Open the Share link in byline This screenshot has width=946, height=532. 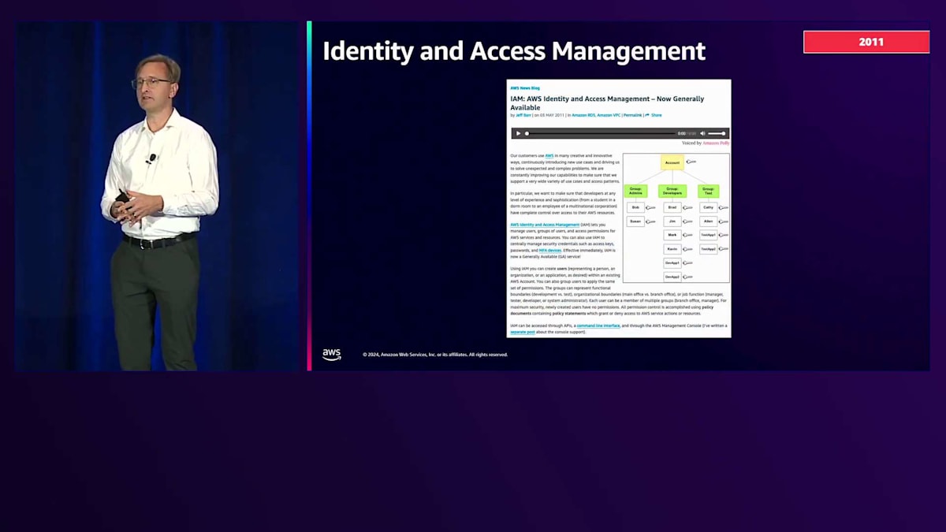click(657, 115)
